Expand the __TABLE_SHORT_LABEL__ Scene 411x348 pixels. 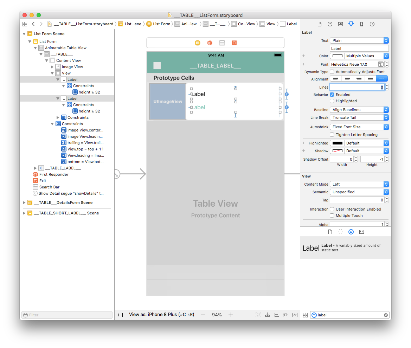[24, 213]
